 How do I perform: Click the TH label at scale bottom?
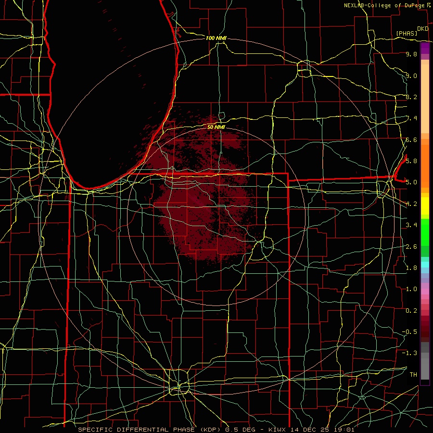pos(413,374)
